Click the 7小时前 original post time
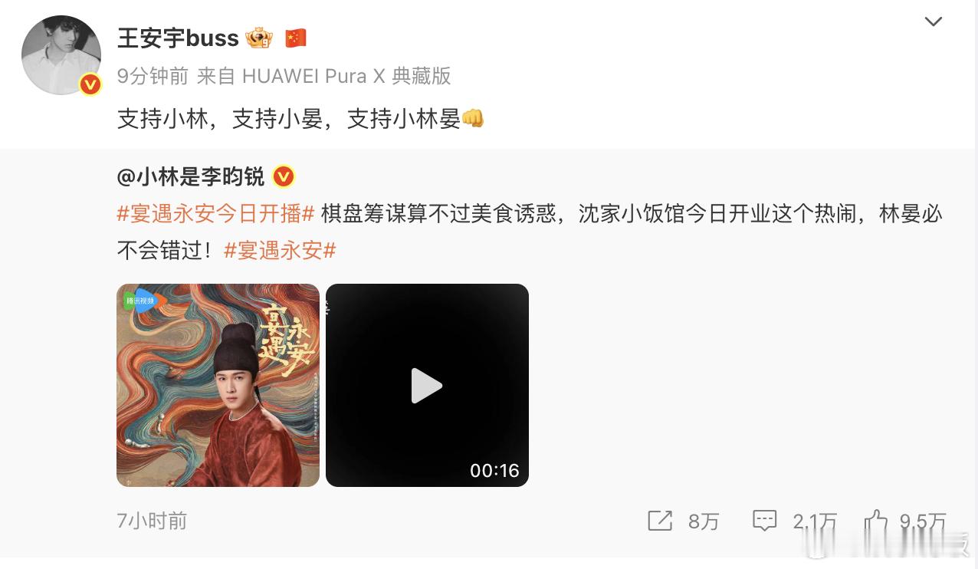Screen dimensions: 978x569 coord(152,521)
